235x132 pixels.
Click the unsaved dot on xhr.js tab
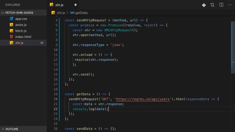[76, 5]
